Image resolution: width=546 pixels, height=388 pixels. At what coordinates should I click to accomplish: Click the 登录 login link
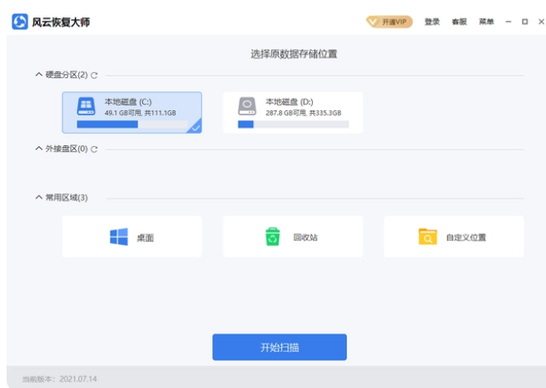click(x=432, y=22)
